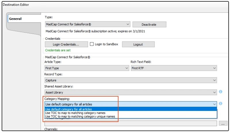Open the Rich Text Field dropdown
This screenshot has width=230, height=133.
click(x=174, y=68)
